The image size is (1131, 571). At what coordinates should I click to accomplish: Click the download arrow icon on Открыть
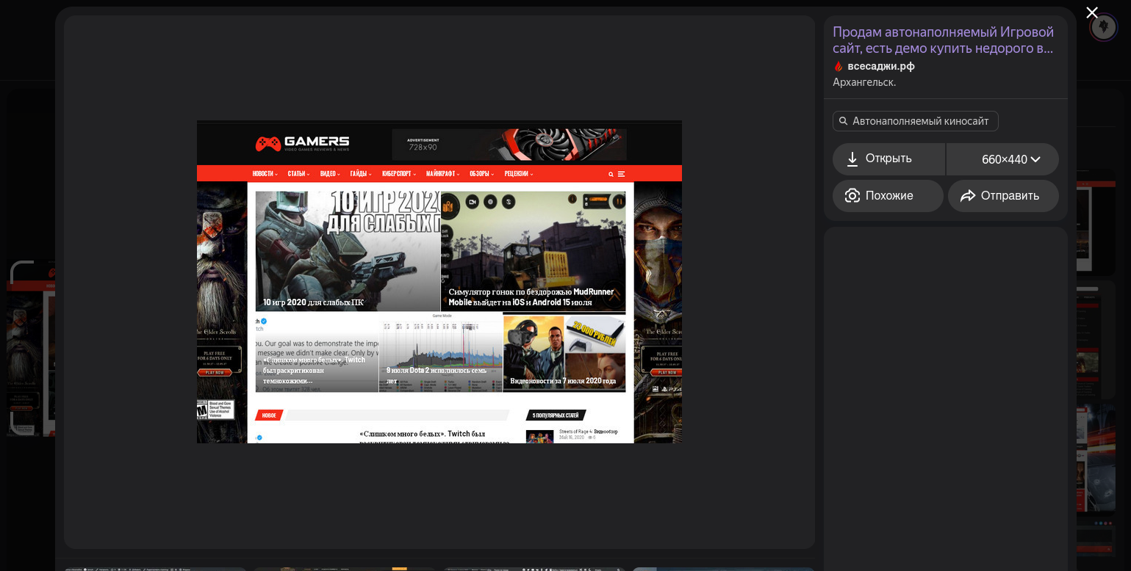click(x=852, y=159)
